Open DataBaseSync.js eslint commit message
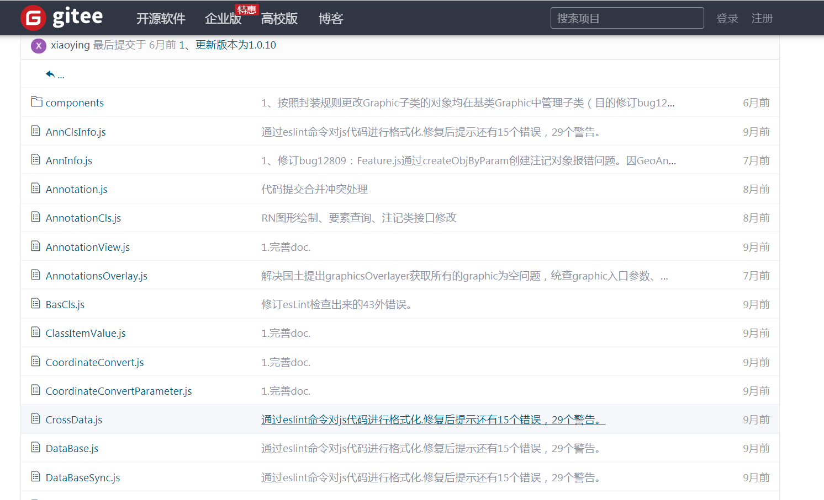The image size is (824, 500). coord(432,478)
